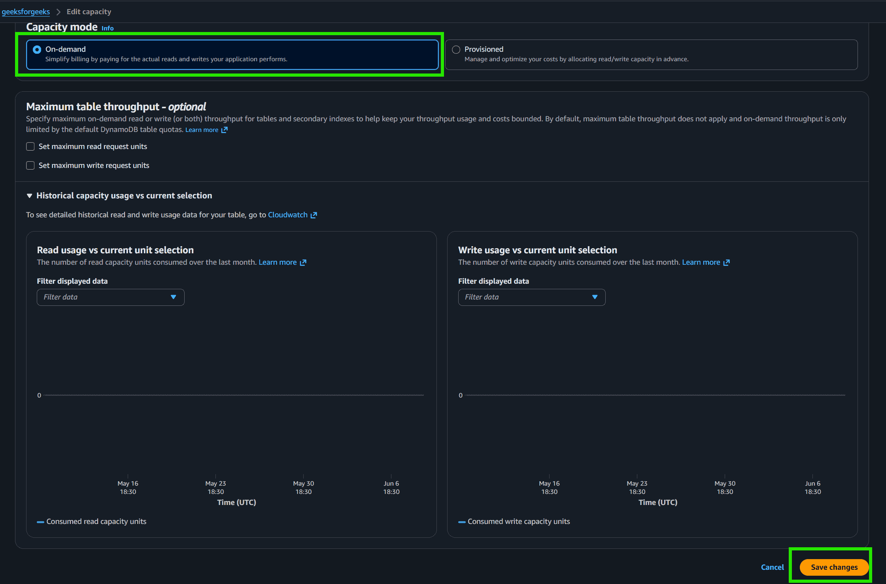Image resolution: width=886 pixels, height=584 pixels.
Task: Enable Set maximum write request units checkbox
Action: (x=30, y=166)
